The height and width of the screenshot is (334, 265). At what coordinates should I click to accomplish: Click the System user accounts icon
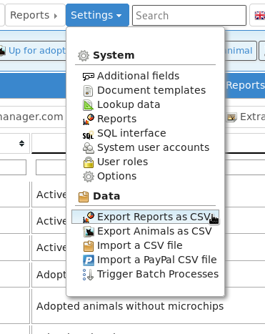point(89,148)
